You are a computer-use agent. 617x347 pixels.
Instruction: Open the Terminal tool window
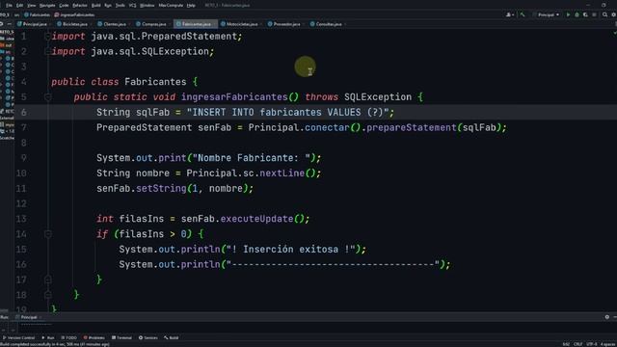[121, 337]
